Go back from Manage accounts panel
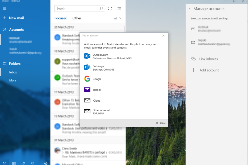Screen dimensions: 248x165 (190, 9)
